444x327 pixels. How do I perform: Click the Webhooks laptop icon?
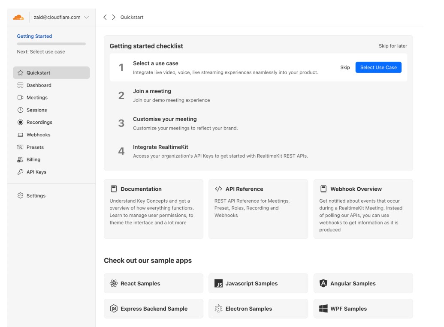(20, 135)
